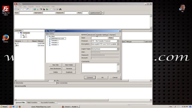Click OK in Site Manager

coord(102,77)
